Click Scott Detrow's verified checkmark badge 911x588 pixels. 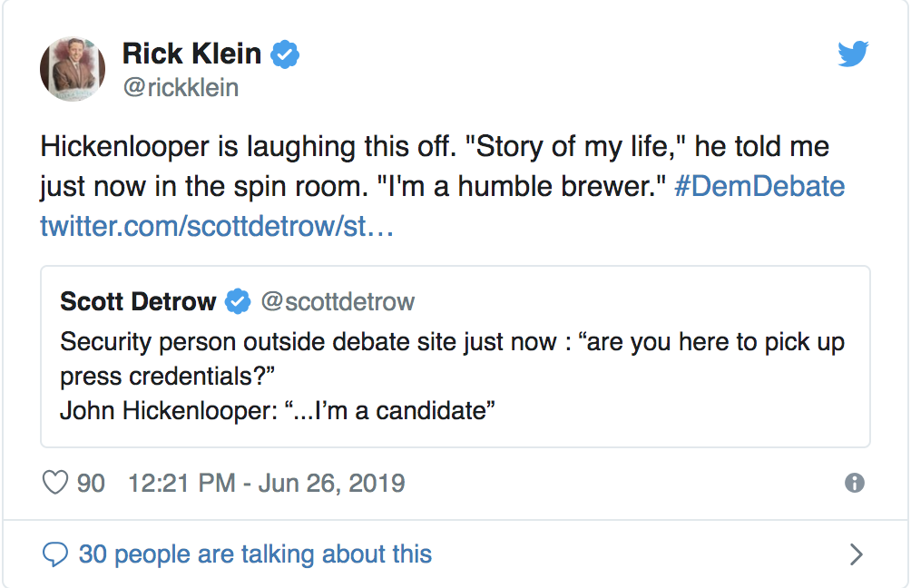coord(238,301)
